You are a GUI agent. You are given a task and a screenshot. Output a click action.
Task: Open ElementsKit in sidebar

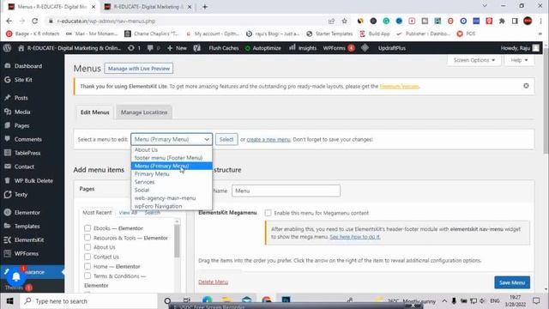(x=29, y=239)
